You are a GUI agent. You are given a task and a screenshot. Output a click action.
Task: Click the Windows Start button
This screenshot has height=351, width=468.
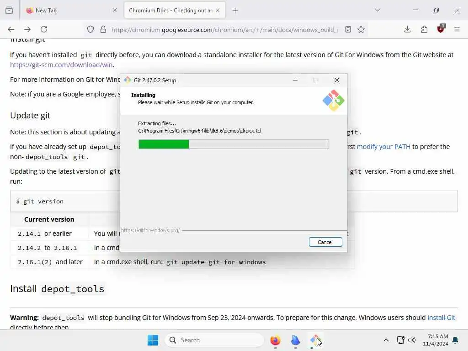153,340
